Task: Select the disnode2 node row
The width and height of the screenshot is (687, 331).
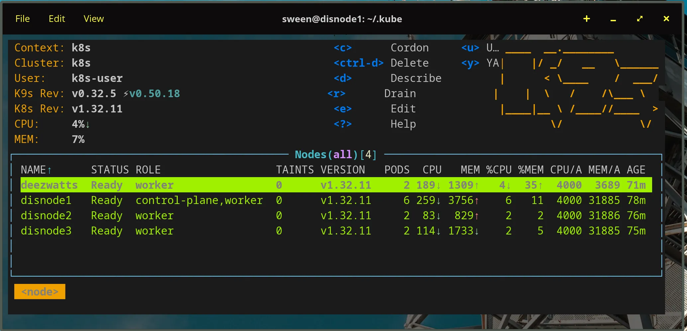Action: pos(46,216)
